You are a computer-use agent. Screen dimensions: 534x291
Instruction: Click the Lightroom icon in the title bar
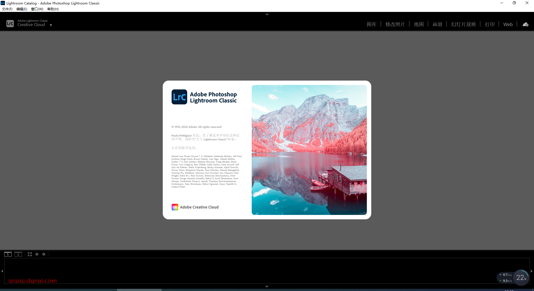tap(3, 3)
